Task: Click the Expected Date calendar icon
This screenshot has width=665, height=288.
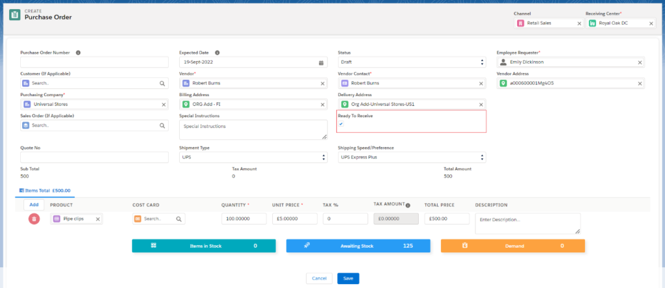Action: click(321, 62)
